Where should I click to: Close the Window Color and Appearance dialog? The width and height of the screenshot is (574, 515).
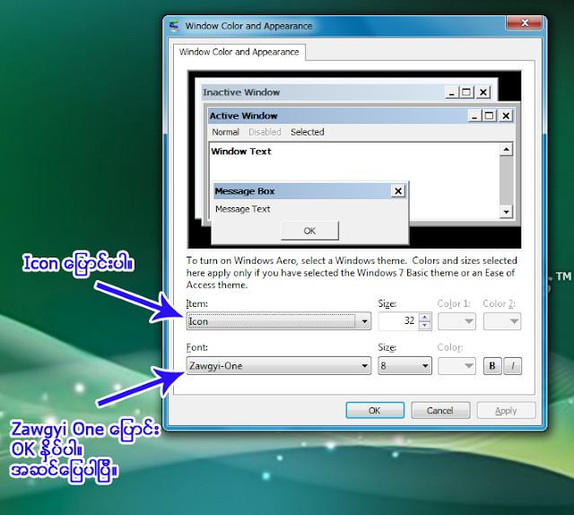coord(524,22)
